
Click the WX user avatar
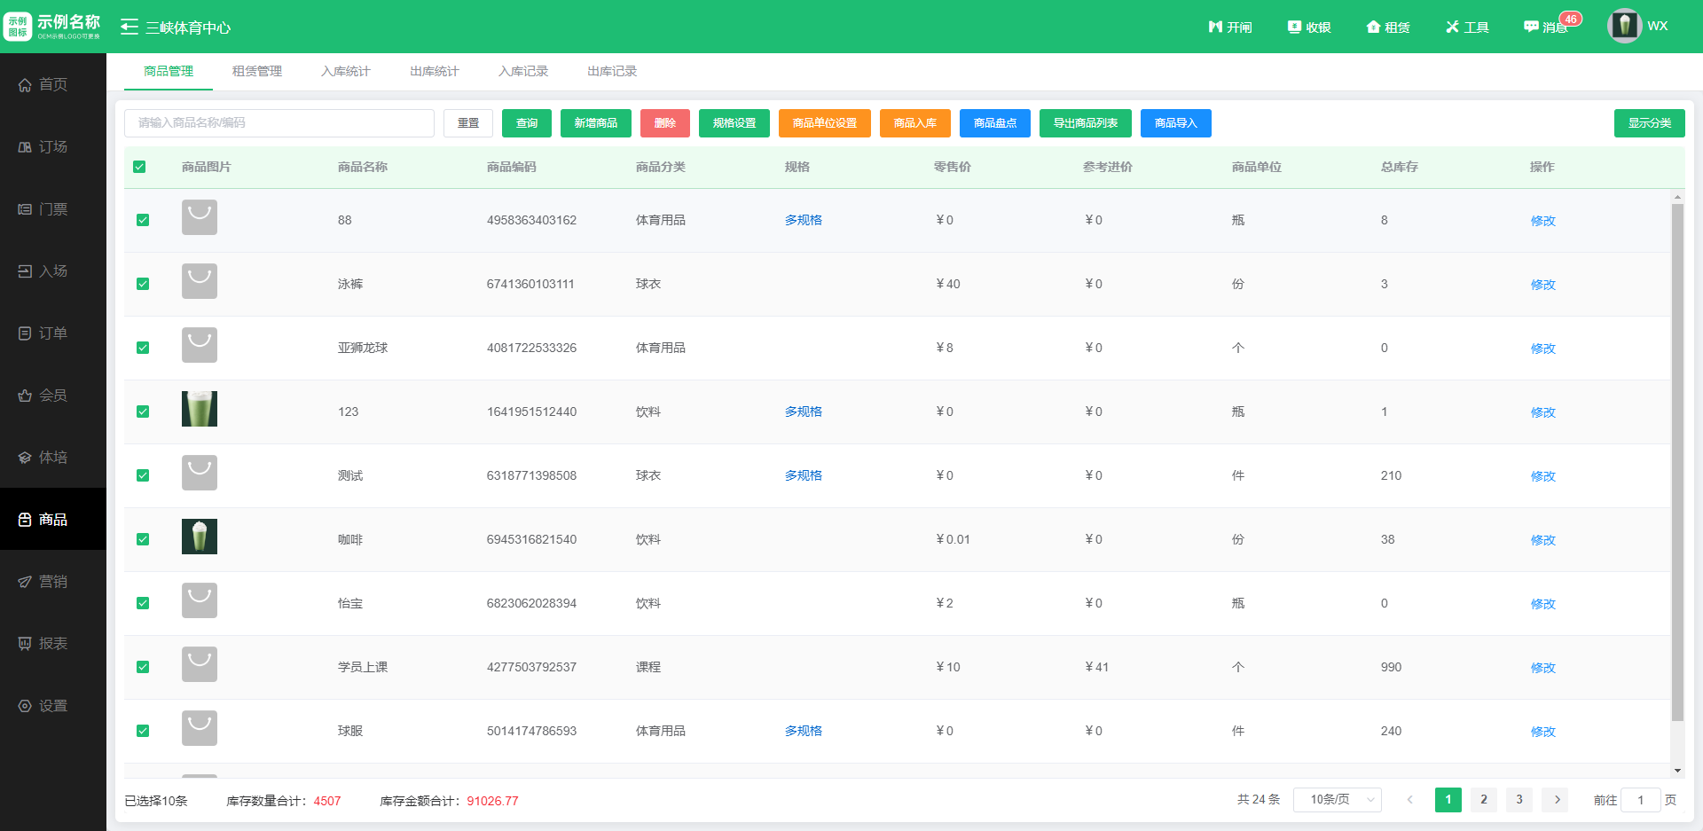1624,26
